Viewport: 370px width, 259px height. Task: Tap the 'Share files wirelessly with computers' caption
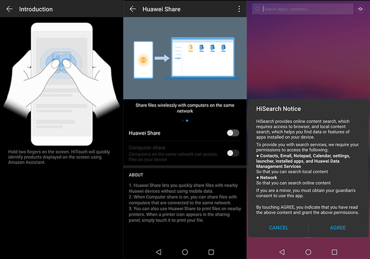pyautogui.click(x=185, y=108)
